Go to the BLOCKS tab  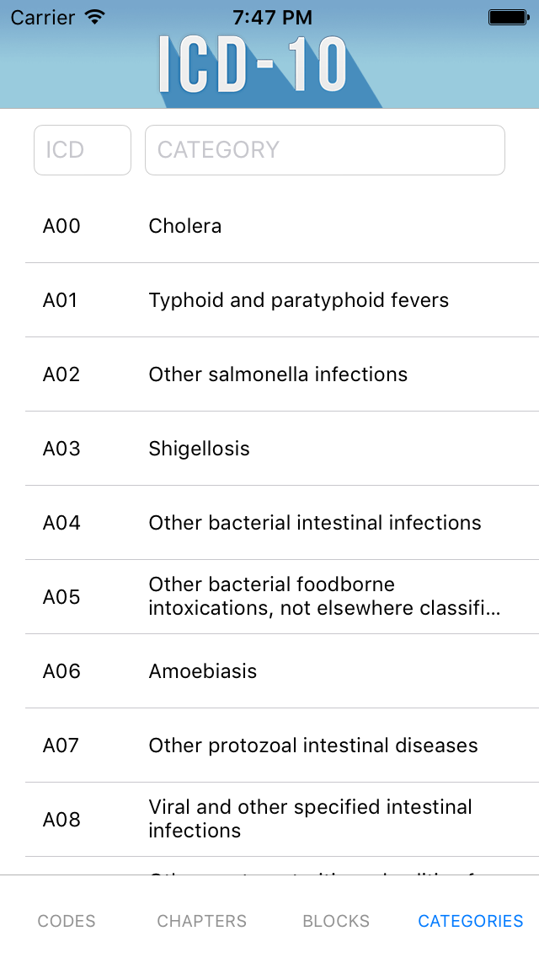336,921
